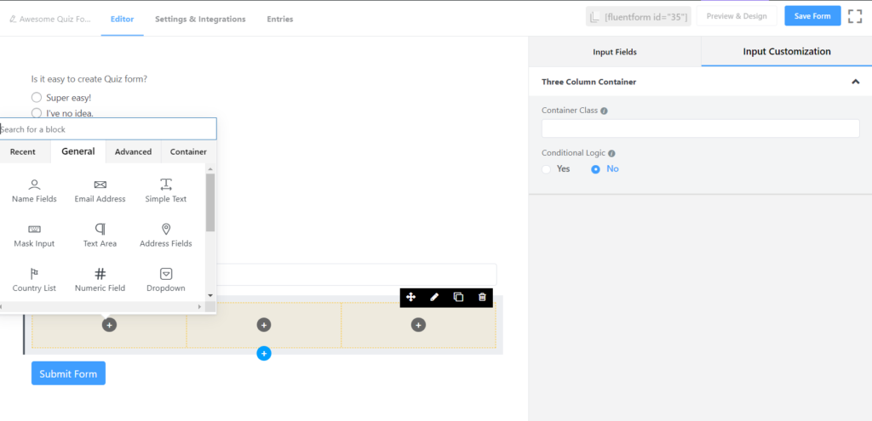The width and height of the screenshot is (872, 421).
Task: Insert the Dropdown block
Action: point(166,281)
